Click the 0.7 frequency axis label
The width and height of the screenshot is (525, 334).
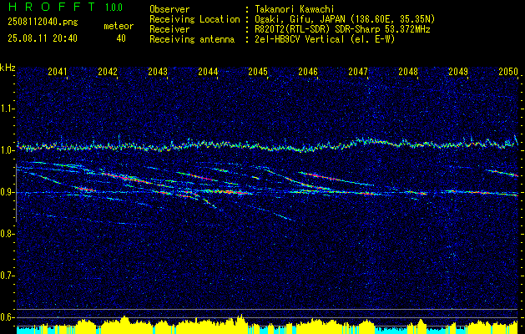[x=7, y=276]
